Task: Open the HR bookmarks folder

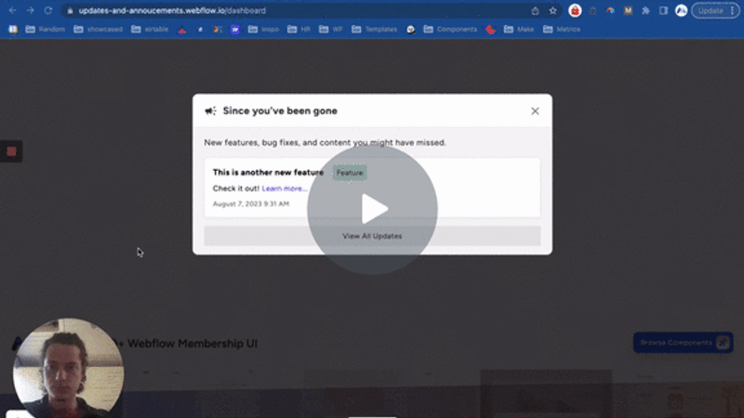Action: tap(299, 30)
